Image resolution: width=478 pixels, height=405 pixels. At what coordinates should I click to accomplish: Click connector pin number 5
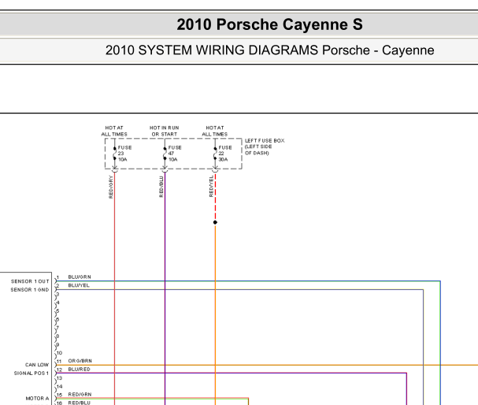point(58,311)
